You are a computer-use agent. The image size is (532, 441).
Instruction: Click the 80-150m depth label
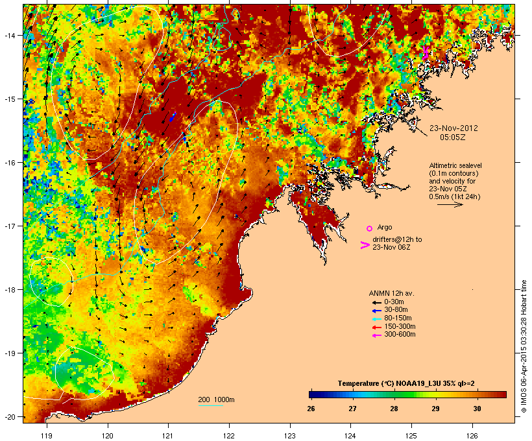398,318
